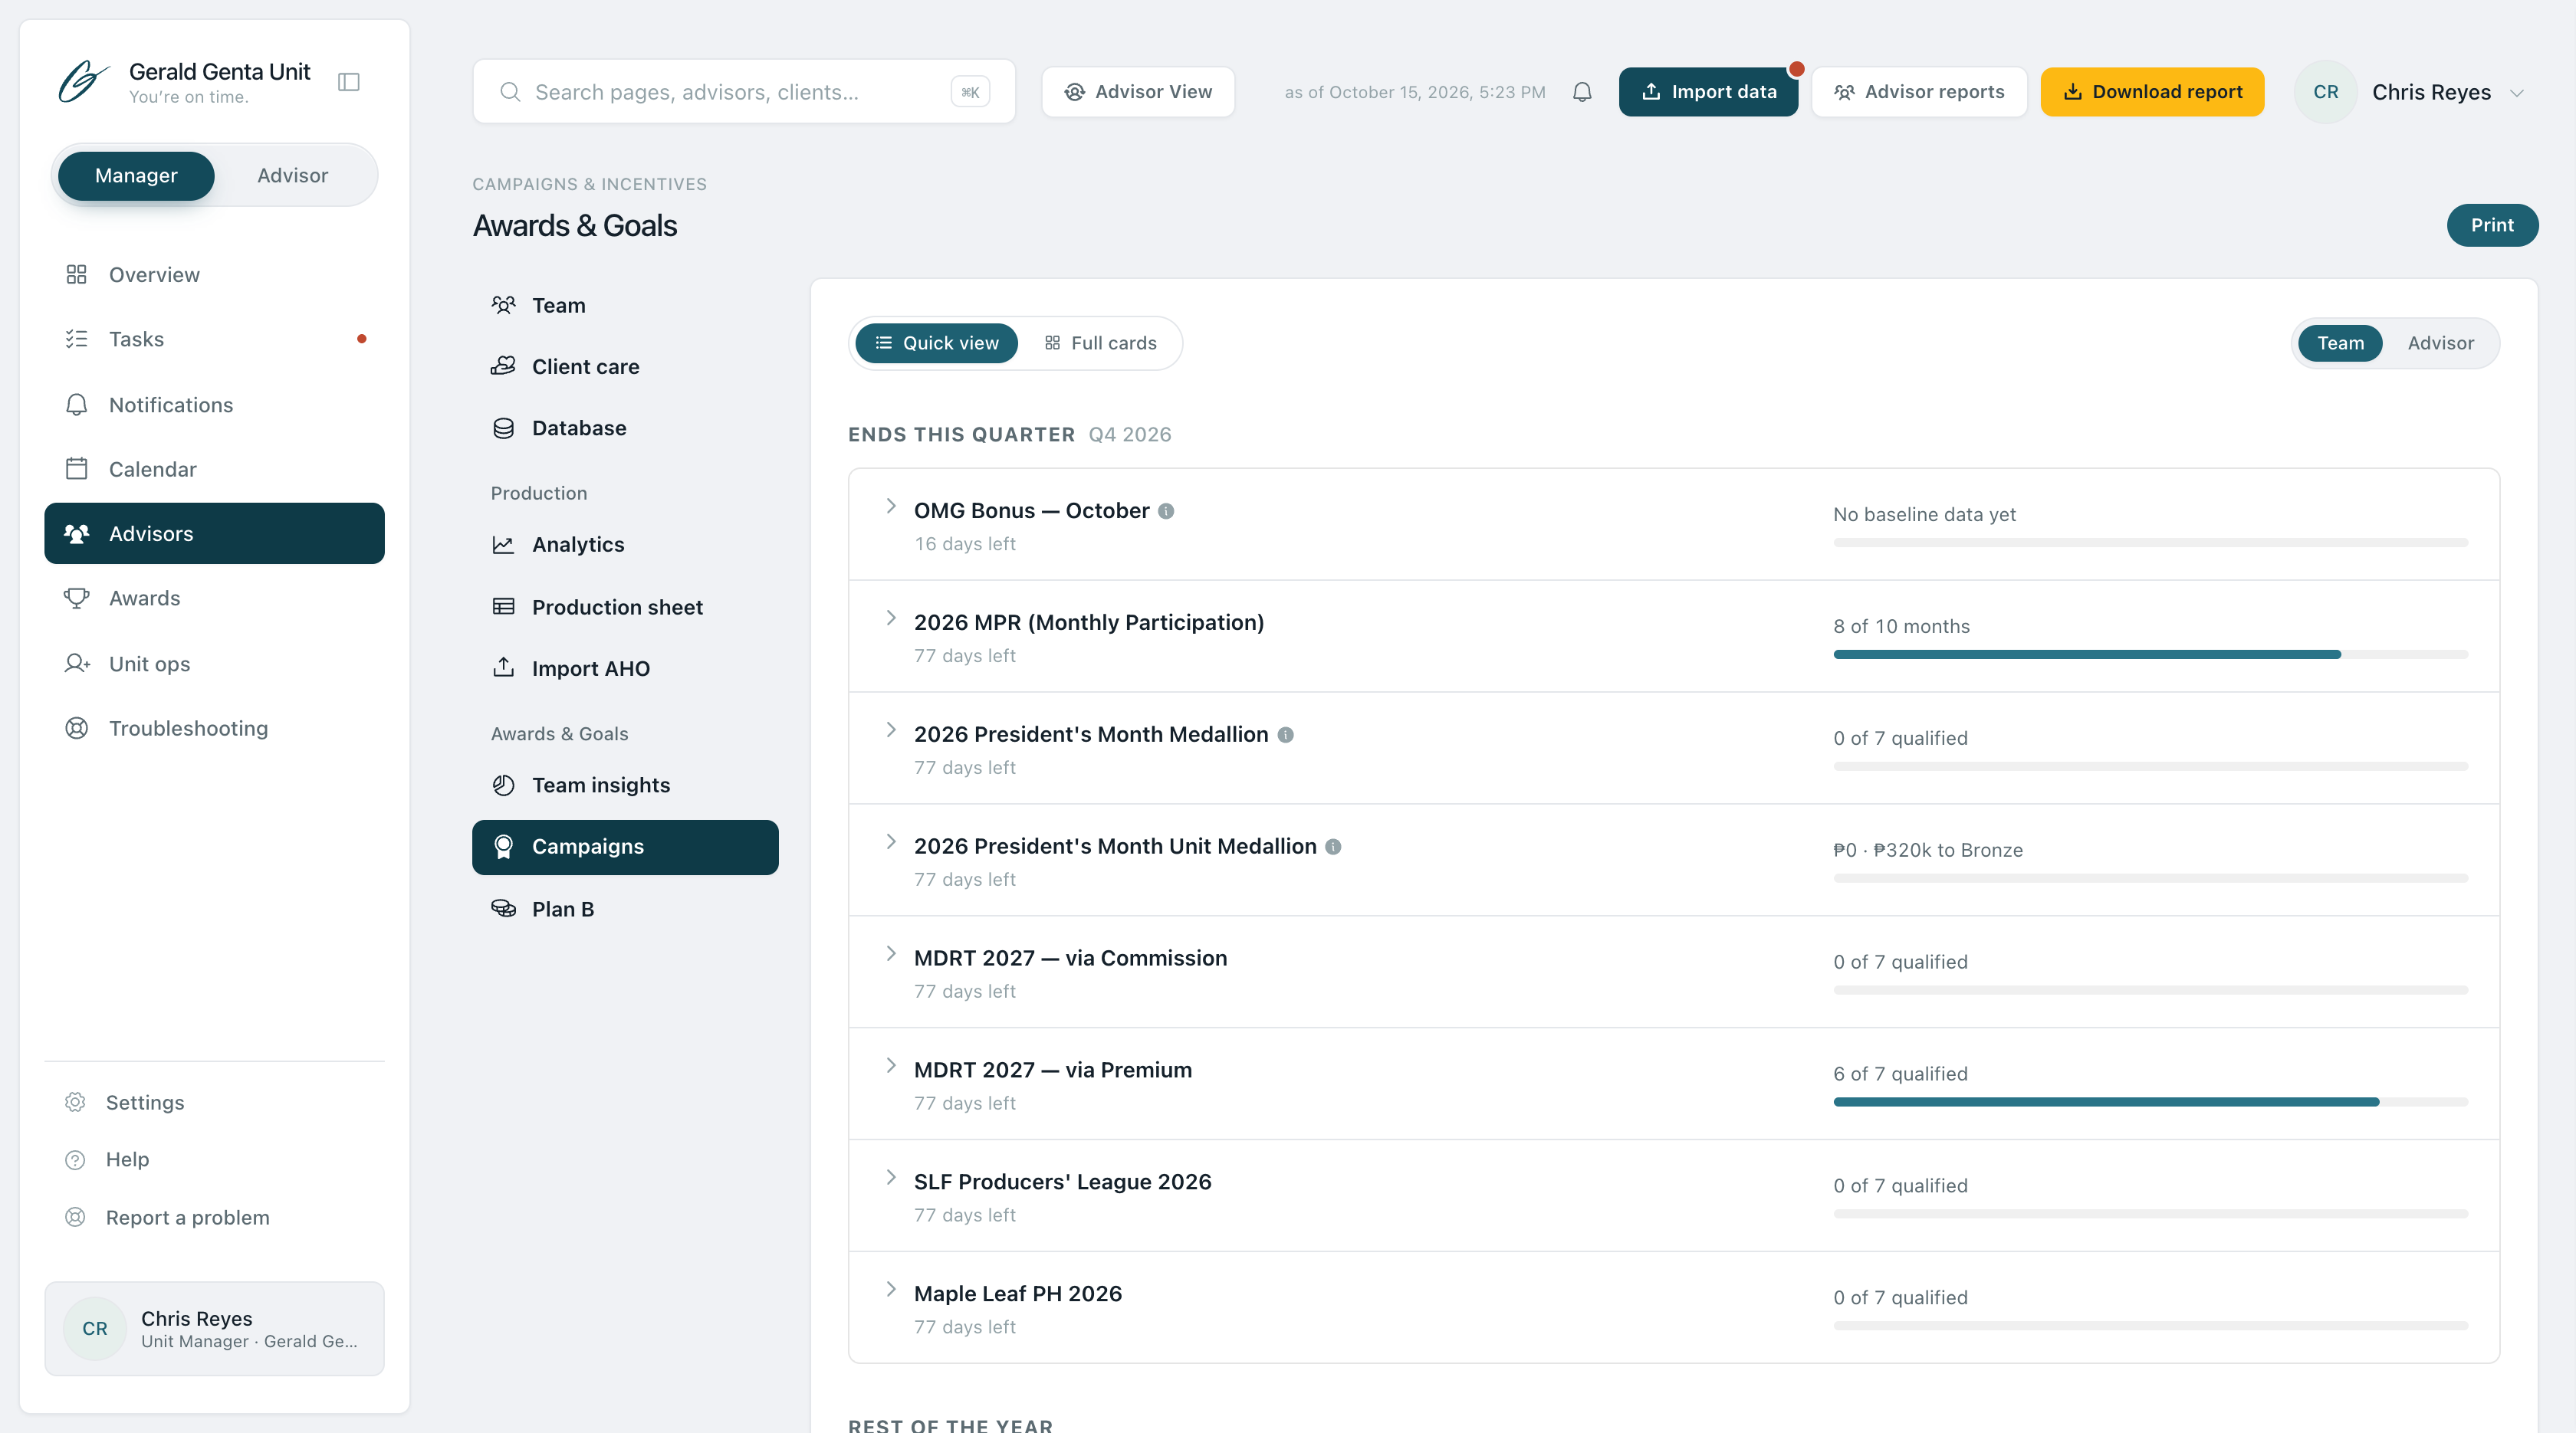Click the Download report button
Viewport: 2576px width, 1433px height.
coord(2152,92)
